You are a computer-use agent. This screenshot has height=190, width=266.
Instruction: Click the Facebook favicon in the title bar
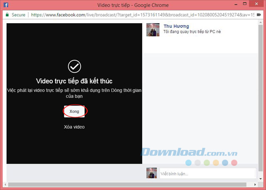[6, 5]
